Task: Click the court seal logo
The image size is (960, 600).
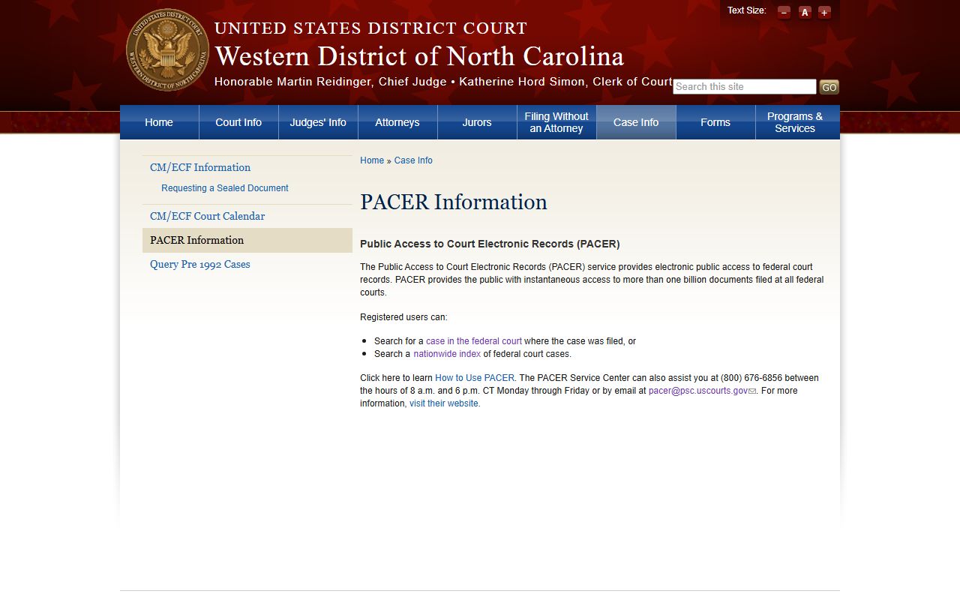Action: 167,50
